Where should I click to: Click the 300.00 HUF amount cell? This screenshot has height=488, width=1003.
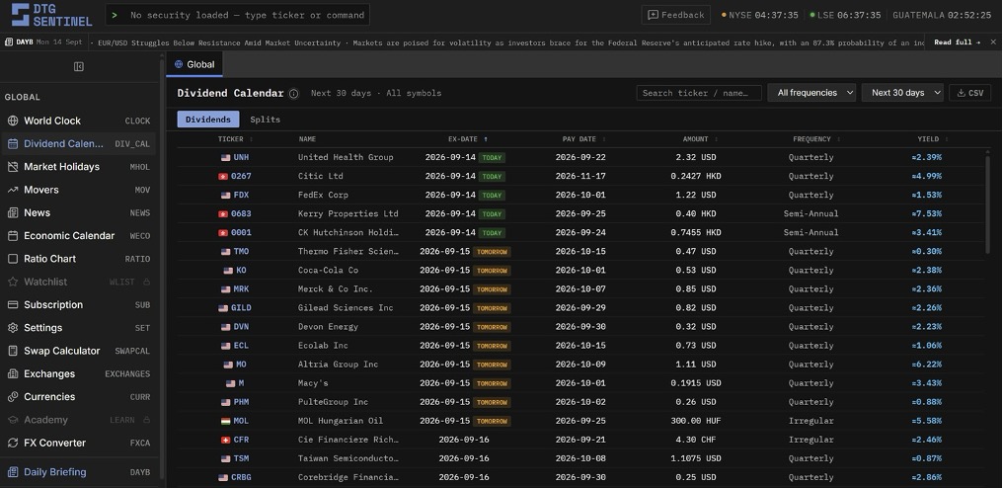695,421
